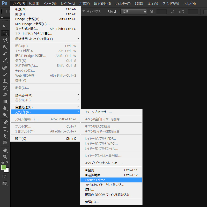Select the Magic Wand tool
The width and height of the screenshot is (207, 207).
tap(5, 47)
